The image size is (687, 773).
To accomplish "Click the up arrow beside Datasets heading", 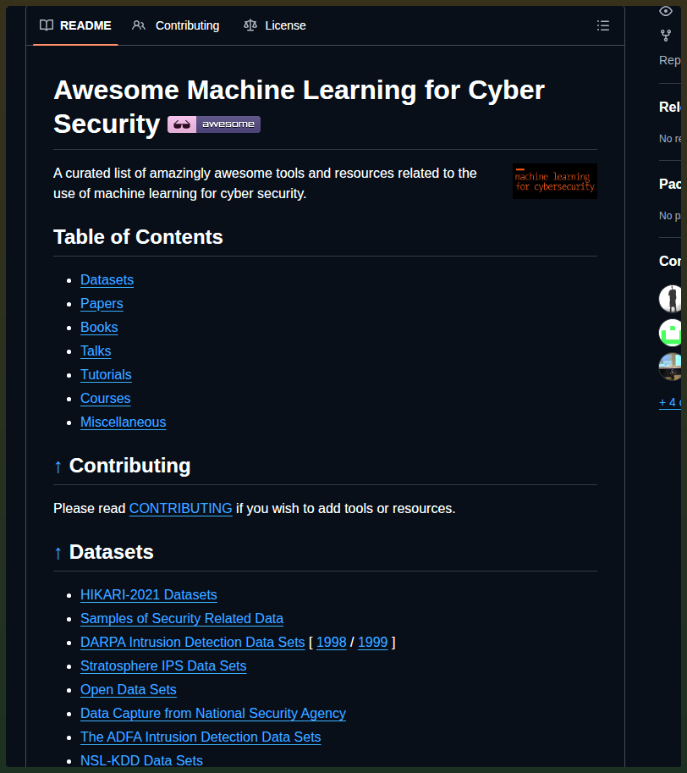I will coord(58,553).
